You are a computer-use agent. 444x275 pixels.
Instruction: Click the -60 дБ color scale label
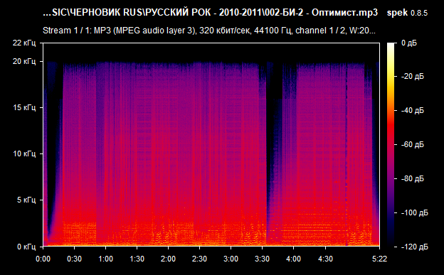(413, 144)
